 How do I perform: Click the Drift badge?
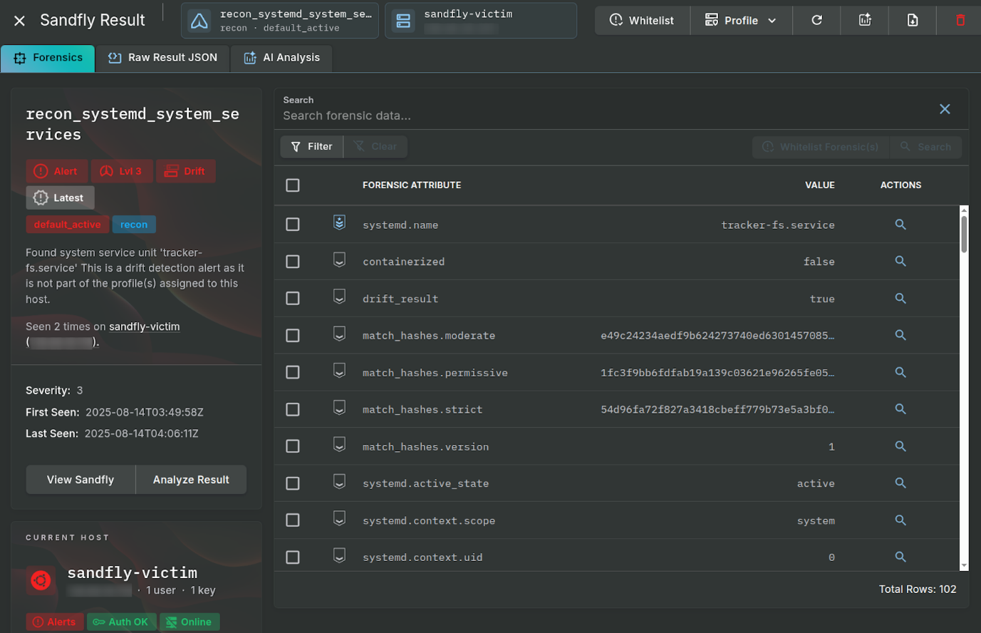pyautogui.click(x=185, y=171)
